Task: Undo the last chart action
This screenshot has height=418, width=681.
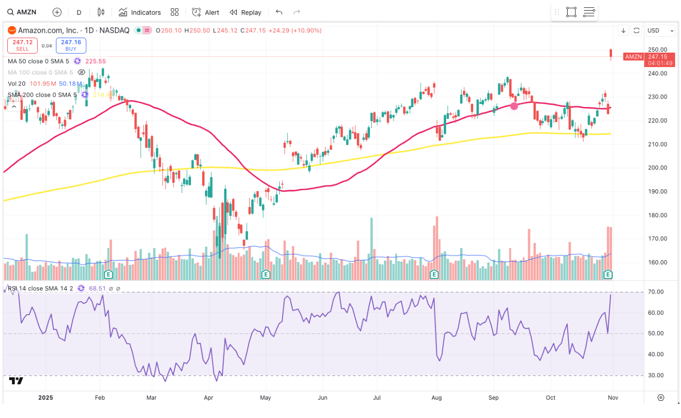Action: point(279,12)
